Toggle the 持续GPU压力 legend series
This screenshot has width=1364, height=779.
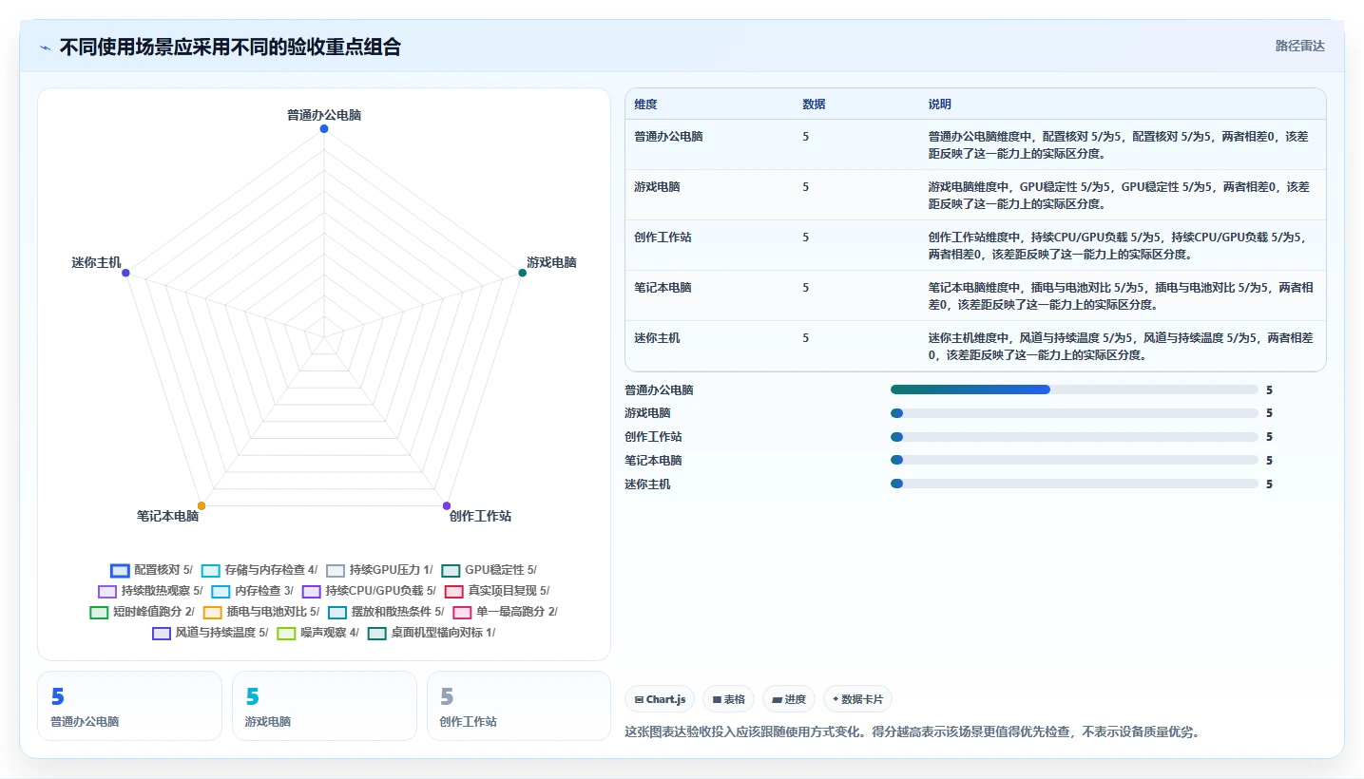tap(379, 570)
